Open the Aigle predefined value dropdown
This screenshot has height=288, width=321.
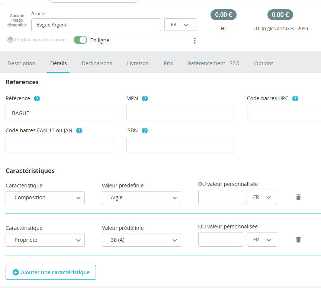tap(141, 197)
